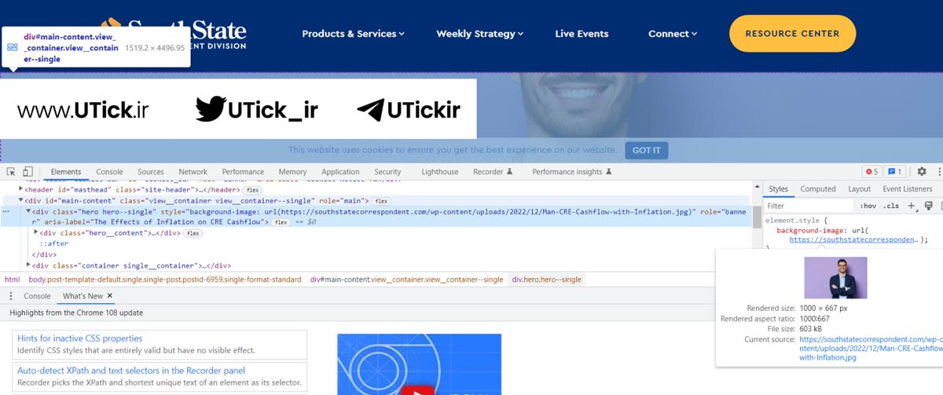943x395 pixels.
Task: Toggle the :hov element state panel
Action: [868, 206]
